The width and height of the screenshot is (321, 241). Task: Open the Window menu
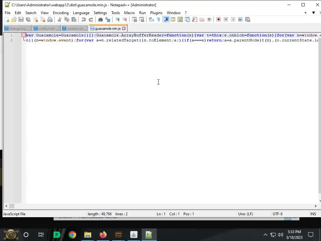click(174, 13)
